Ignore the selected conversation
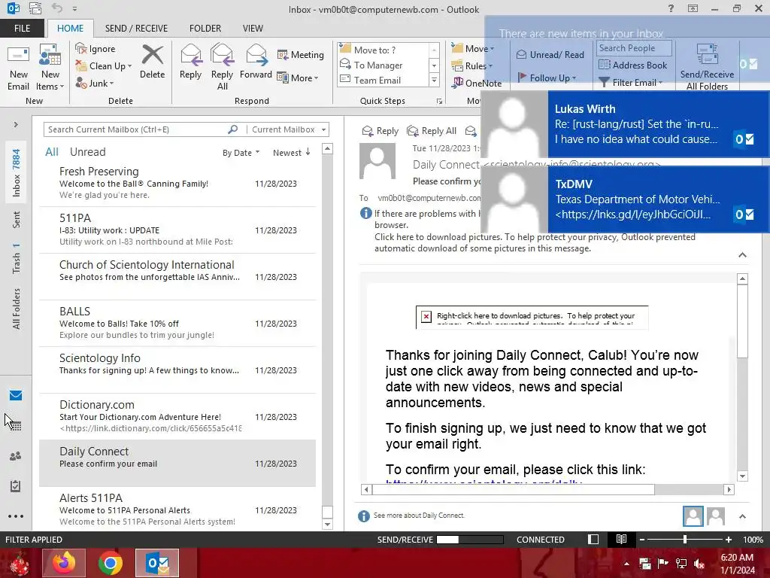The width and height of the screenshot is (770, 578). tap(95, 49)
